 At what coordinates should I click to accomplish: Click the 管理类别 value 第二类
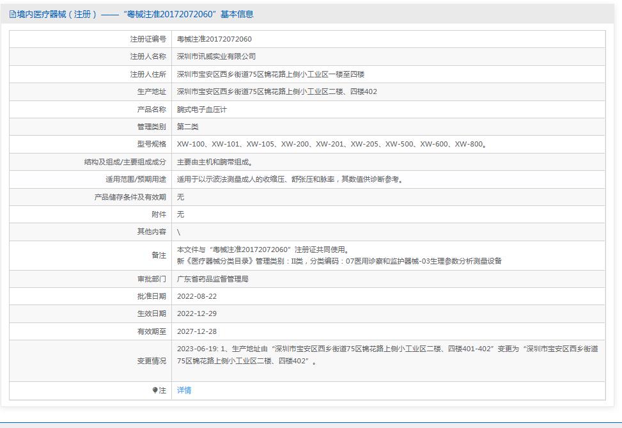pyautogui.click(x=189, y=127)
